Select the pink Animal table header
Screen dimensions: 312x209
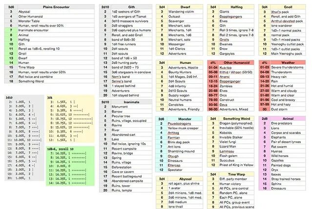tap(288, 119)
